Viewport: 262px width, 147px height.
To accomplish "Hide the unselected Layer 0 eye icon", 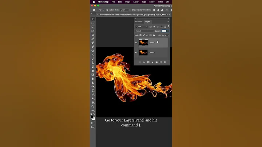I will pos(136,53).
